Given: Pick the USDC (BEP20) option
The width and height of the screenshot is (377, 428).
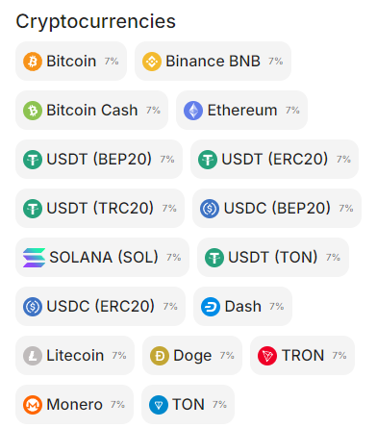Looking at the screenshot, I should pyautogui.click(x=277, y=209).
